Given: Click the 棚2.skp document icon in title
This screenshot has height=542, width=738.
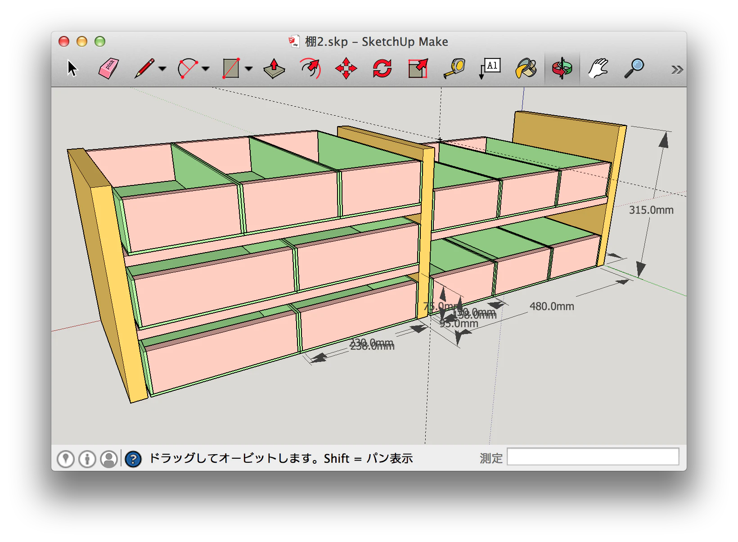Looking at the screenshot, I should [x=294, y=41].
